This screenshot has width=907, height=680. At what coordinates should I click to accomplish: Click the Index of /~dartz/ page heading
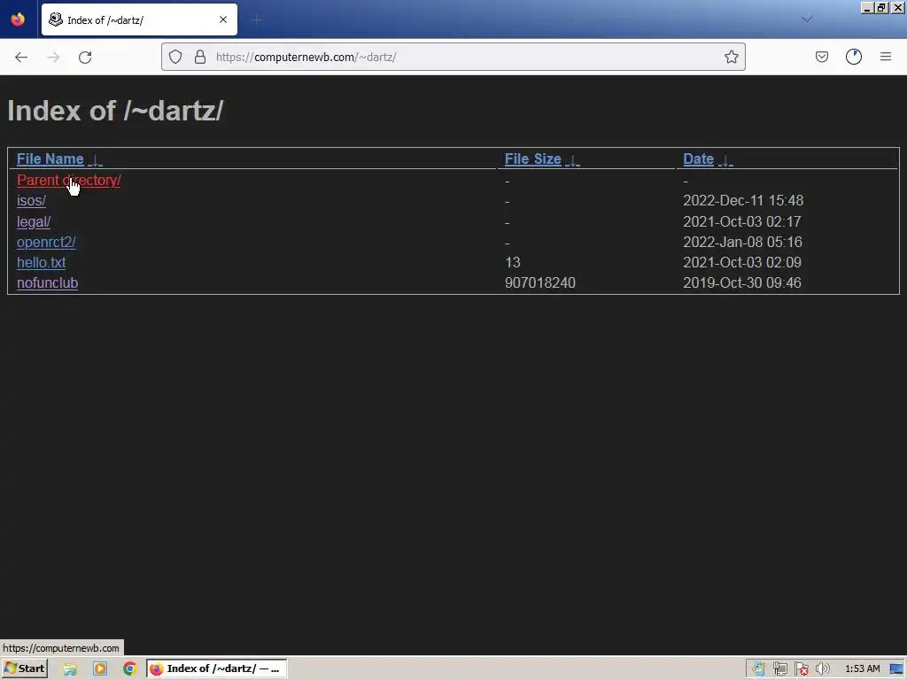(x=115, y=111)
